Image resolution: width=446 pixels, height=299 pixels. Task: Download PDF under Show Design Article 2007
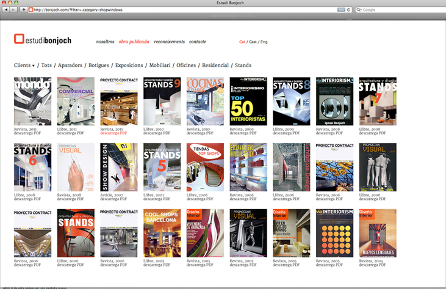click(113, 199)
